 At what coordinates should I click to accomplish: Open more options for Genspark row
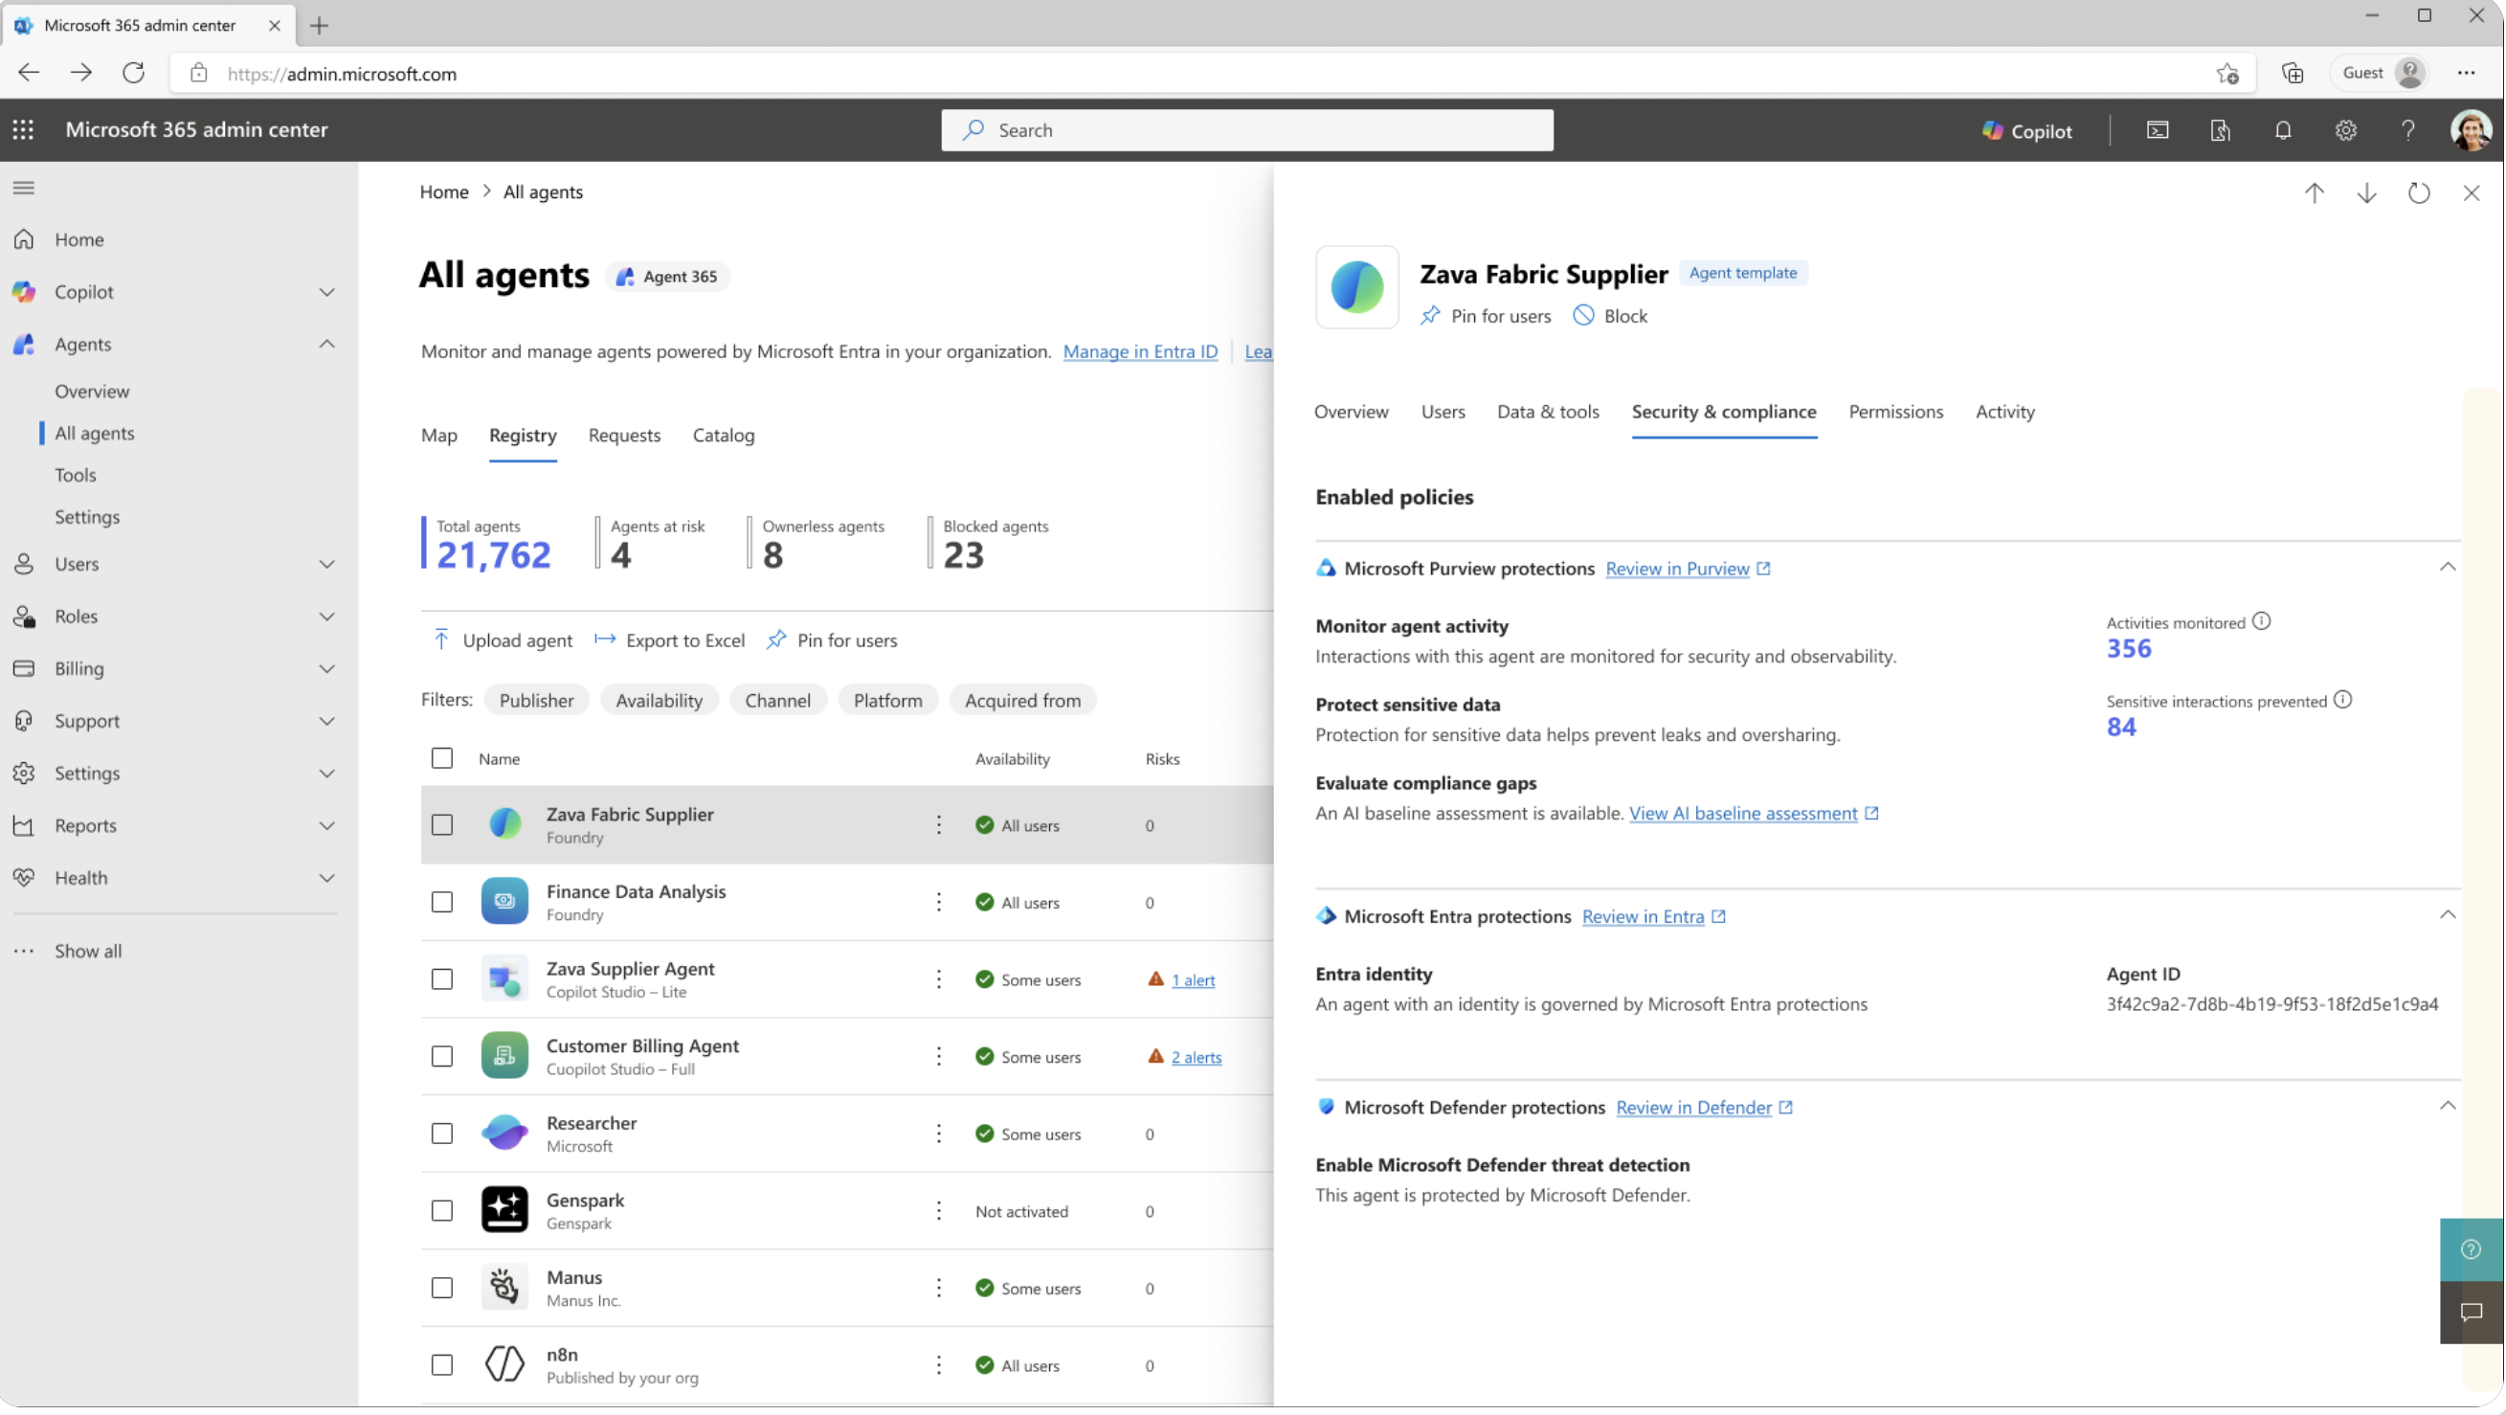tap(939, 1212)
